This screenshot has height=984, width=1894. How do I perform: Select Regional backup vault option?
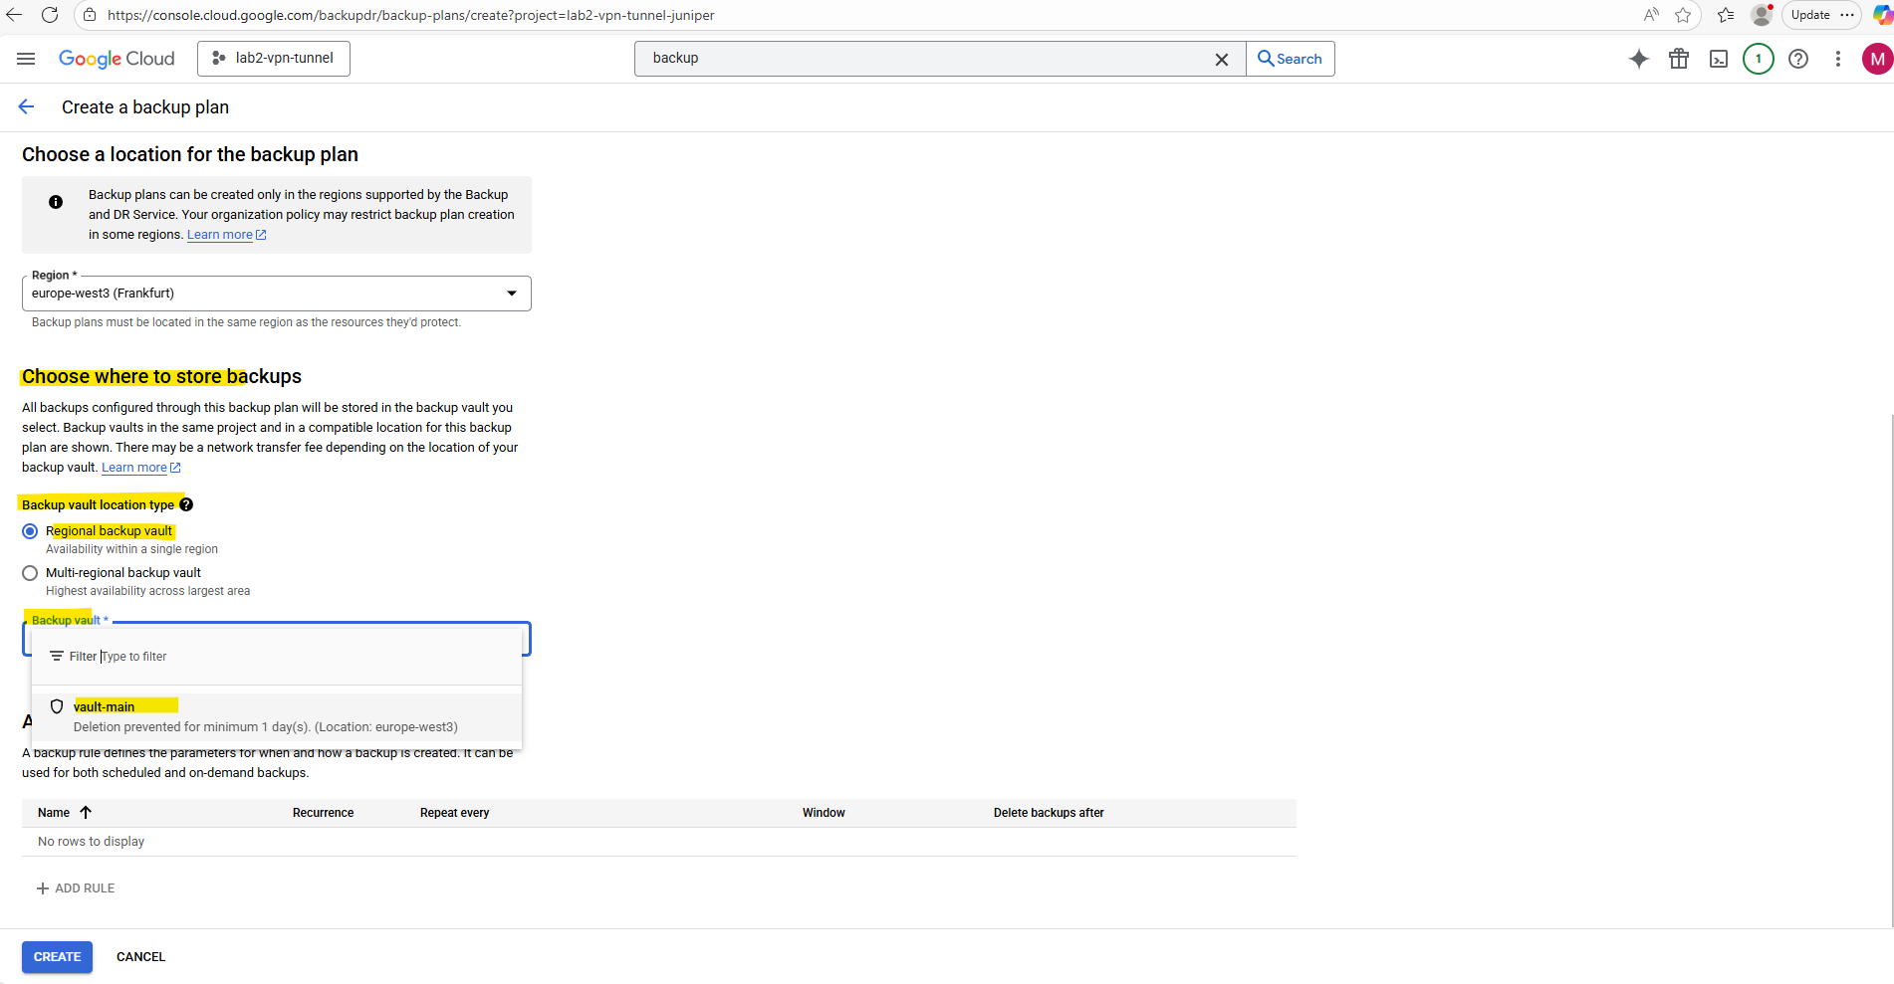point(30,531)
